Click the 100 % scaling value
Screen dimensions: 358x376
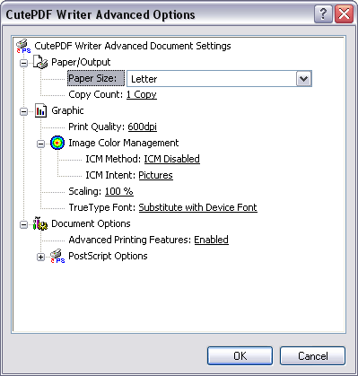pyautogui.click(x=119, y=191)
